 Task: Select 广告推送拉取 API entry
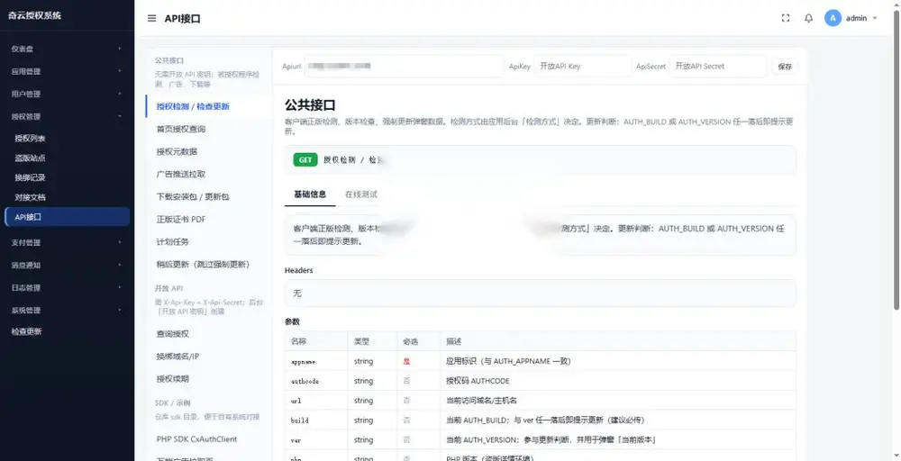point(209,174)
